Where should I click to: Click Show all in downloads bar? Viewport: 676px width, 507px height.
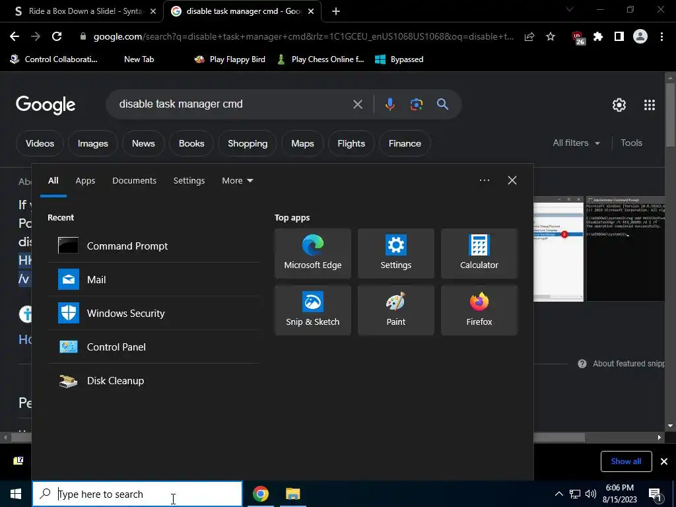[626, 461]
